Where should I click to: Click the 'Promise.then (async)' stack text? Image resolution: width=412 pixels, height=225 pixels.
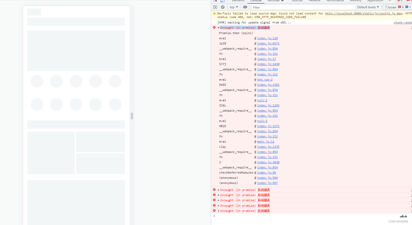click(236, 33)
